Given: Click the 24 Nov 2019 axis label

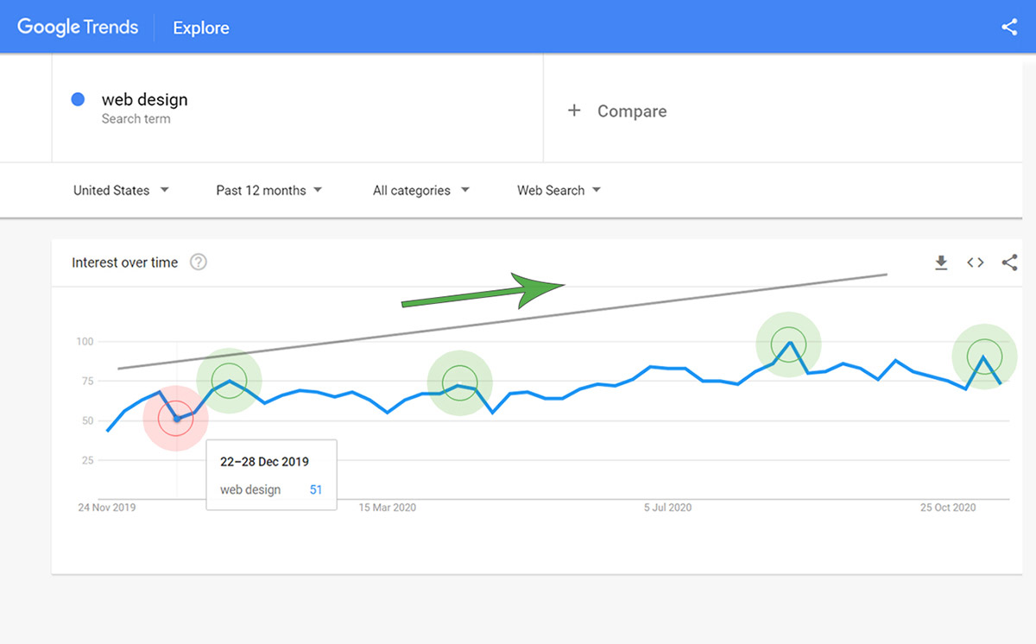Looking at the screenshot, I should pos(107,508).
